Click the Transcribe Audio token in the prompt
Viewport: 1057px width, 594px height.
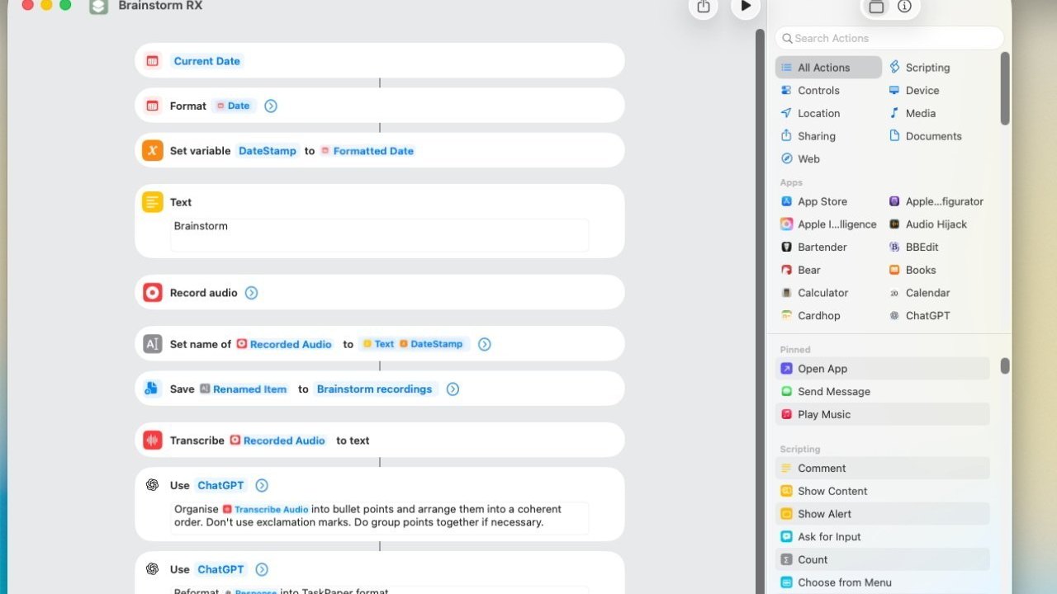265,510
